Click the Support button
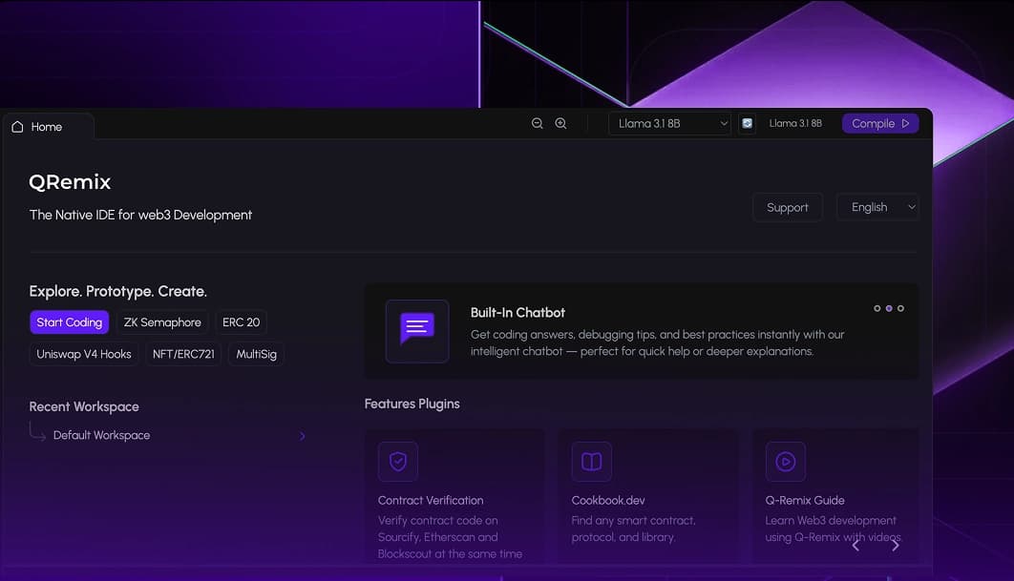 (787, 207)
